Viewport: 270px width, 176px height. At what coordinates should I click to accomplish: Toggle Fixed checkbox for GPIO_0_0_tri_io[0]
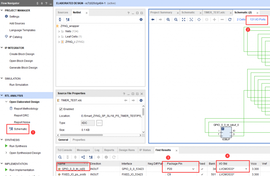pos(202,169)
